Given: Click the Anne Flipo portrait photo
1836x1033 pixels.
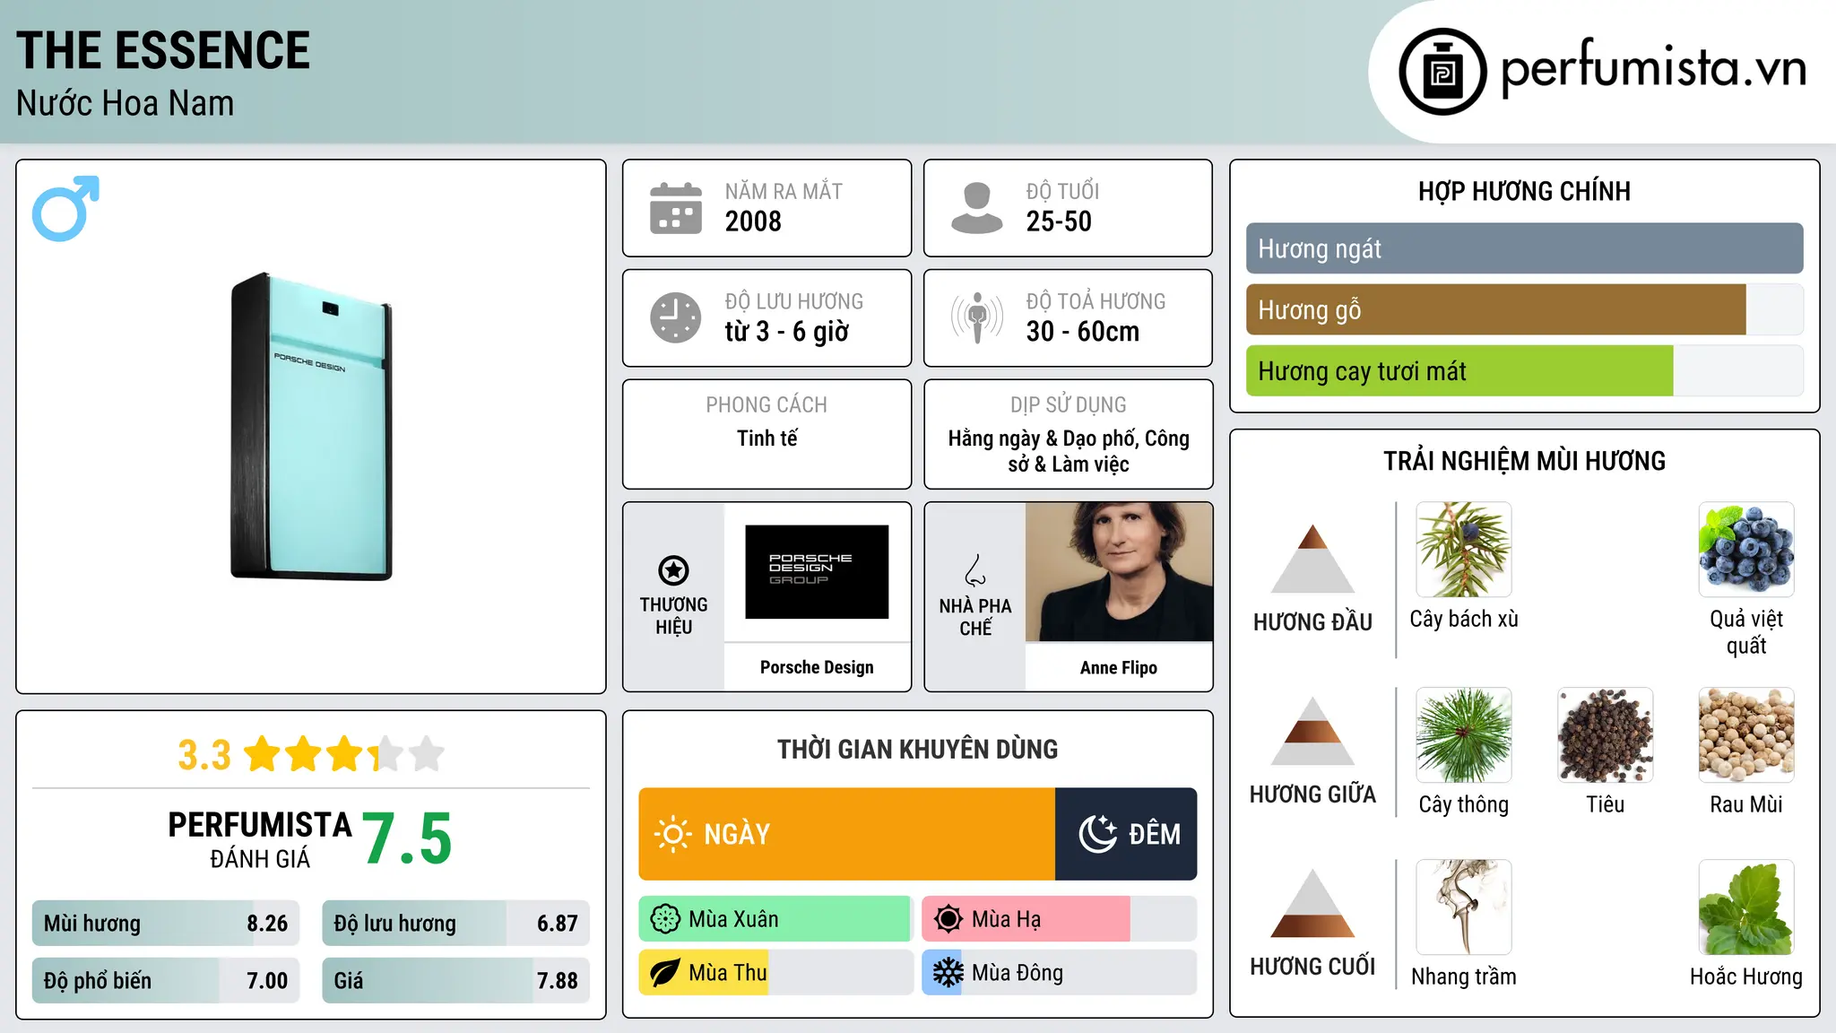Looking at the screenshot, I should (1119, 572).
